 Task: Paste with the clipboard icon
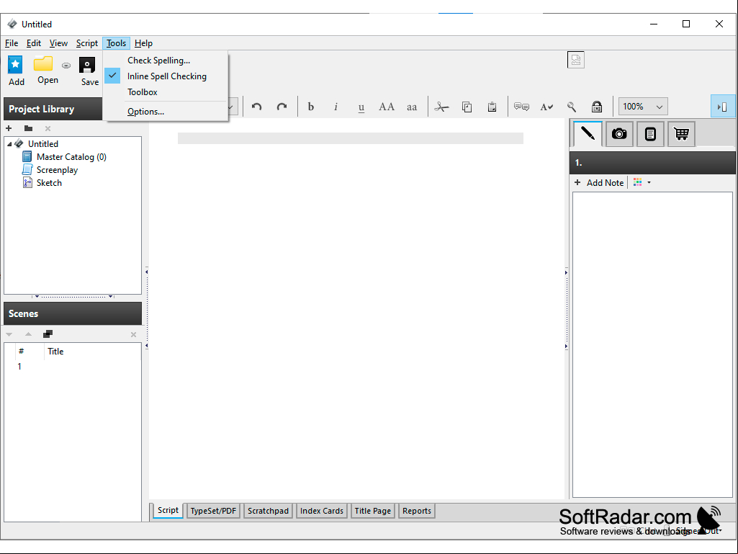coord(492,107)
